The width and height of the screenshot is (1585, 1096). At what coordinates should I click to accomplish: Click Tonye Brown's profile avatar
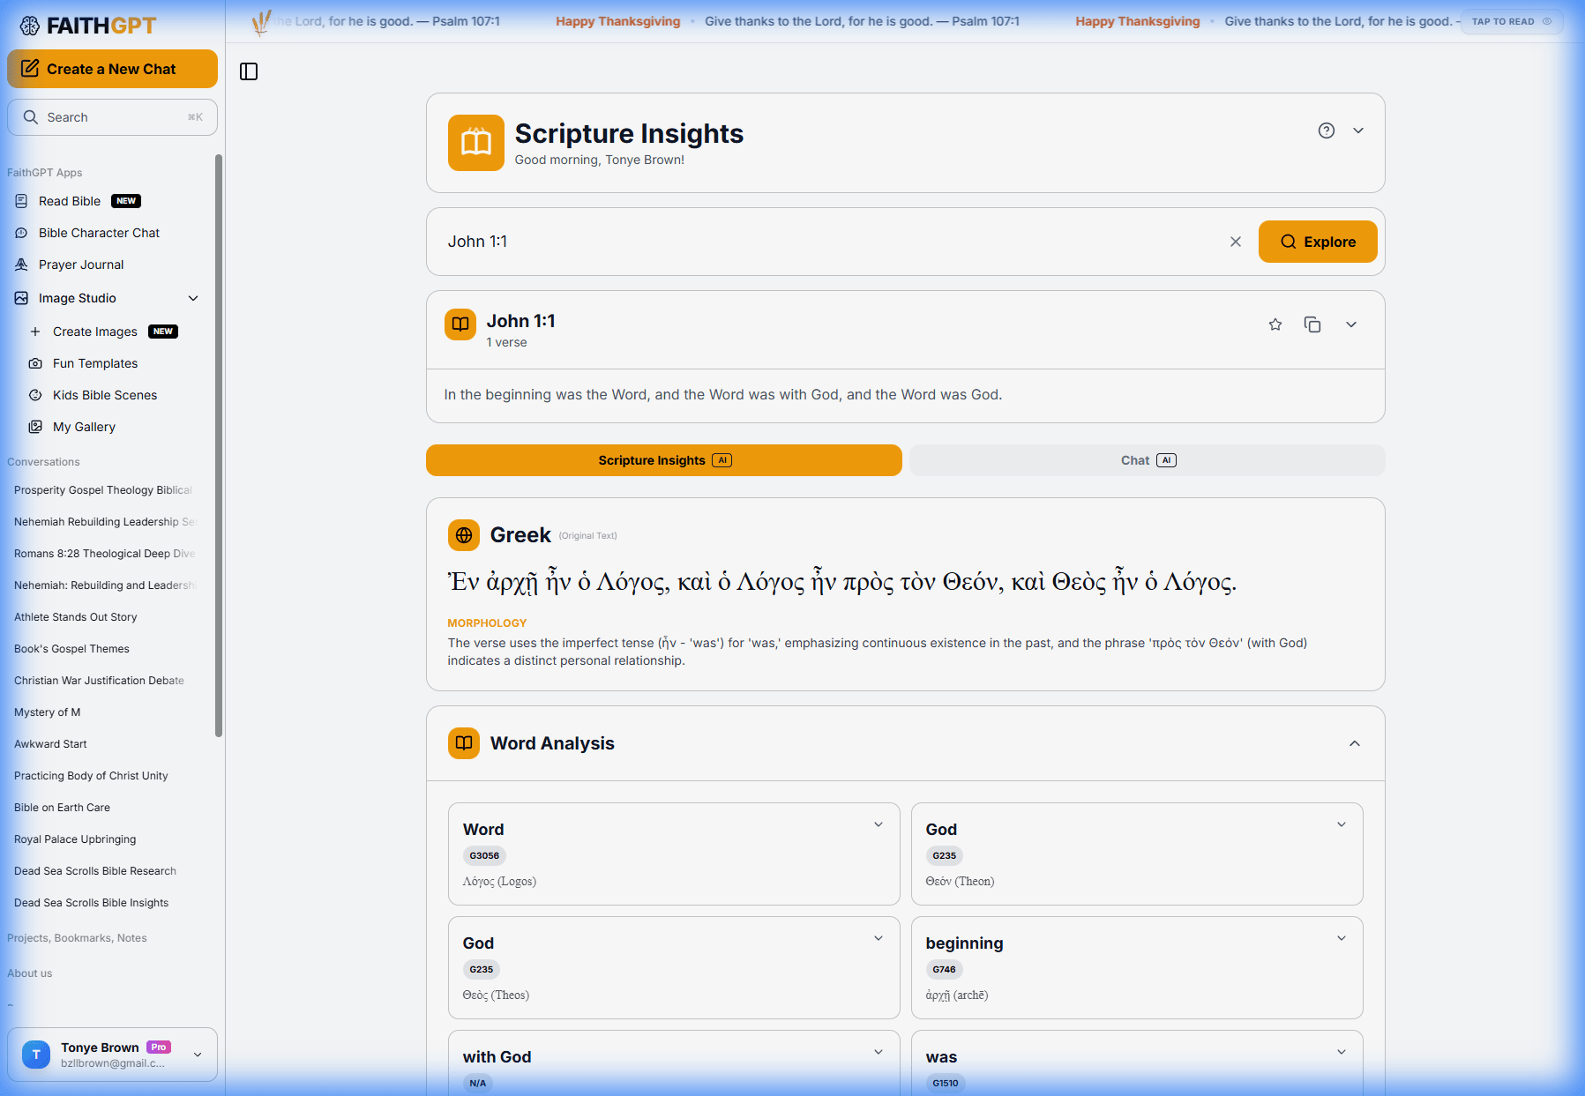36,1055
